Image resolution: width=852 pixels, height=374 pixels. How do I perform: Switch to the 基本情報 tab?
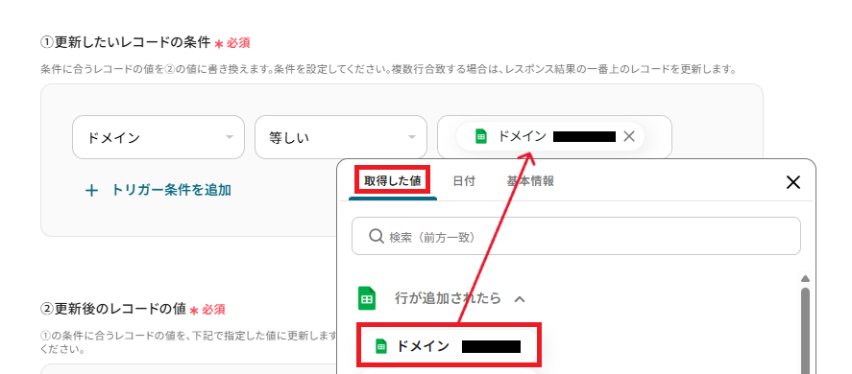[x=530, y=181]
